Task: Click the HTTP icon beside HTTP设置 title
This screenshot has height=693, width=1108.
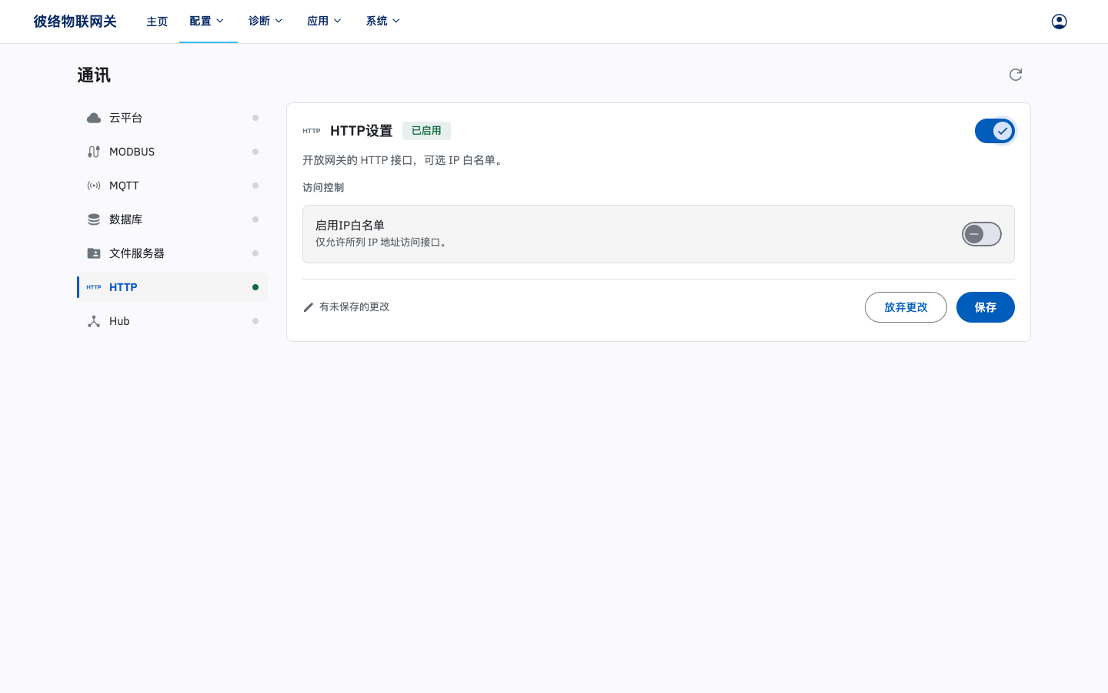Action: tap(312, 131)
